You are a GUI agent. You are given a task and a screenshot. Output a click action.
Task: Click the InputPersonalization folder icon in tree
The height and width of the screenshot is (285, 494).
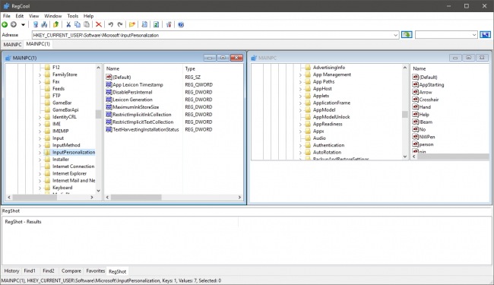point(47,152)
